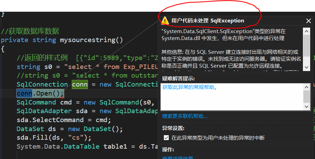The width and height of the screenshot is (315, 159).
Task: Toggle break on user-unhandled exception checkbox
Action: coord(166,138)
